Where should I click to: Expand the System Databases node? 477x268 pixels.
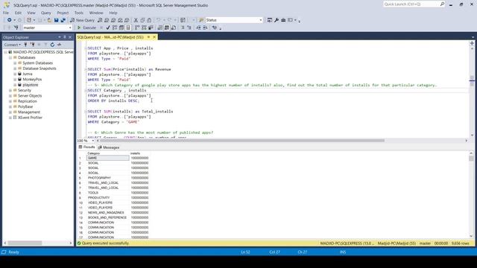[15, 63]
